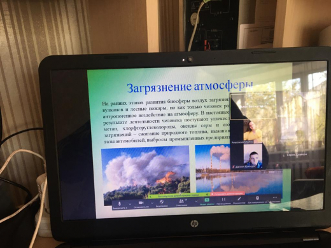Expand video options arrow beside camera
The width and height of the screenshot is (331, 248).
tap(152, 203)
